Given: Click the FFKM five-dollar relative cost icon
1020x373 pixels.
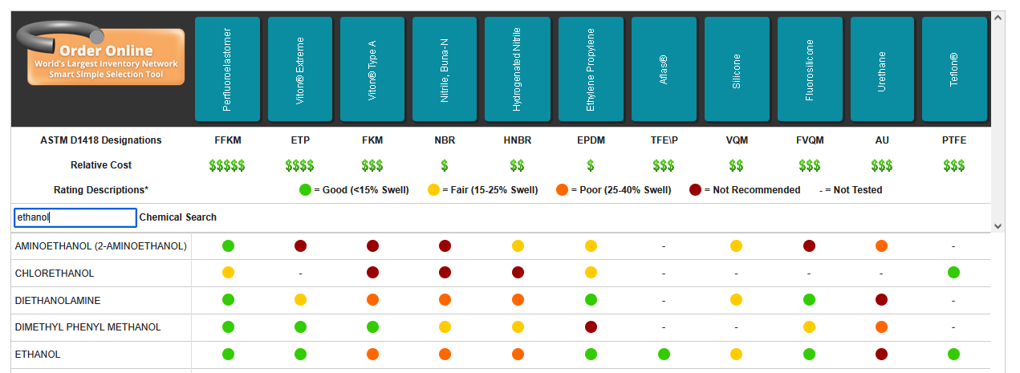Looking at the screenshot, I should pos(227,166).
